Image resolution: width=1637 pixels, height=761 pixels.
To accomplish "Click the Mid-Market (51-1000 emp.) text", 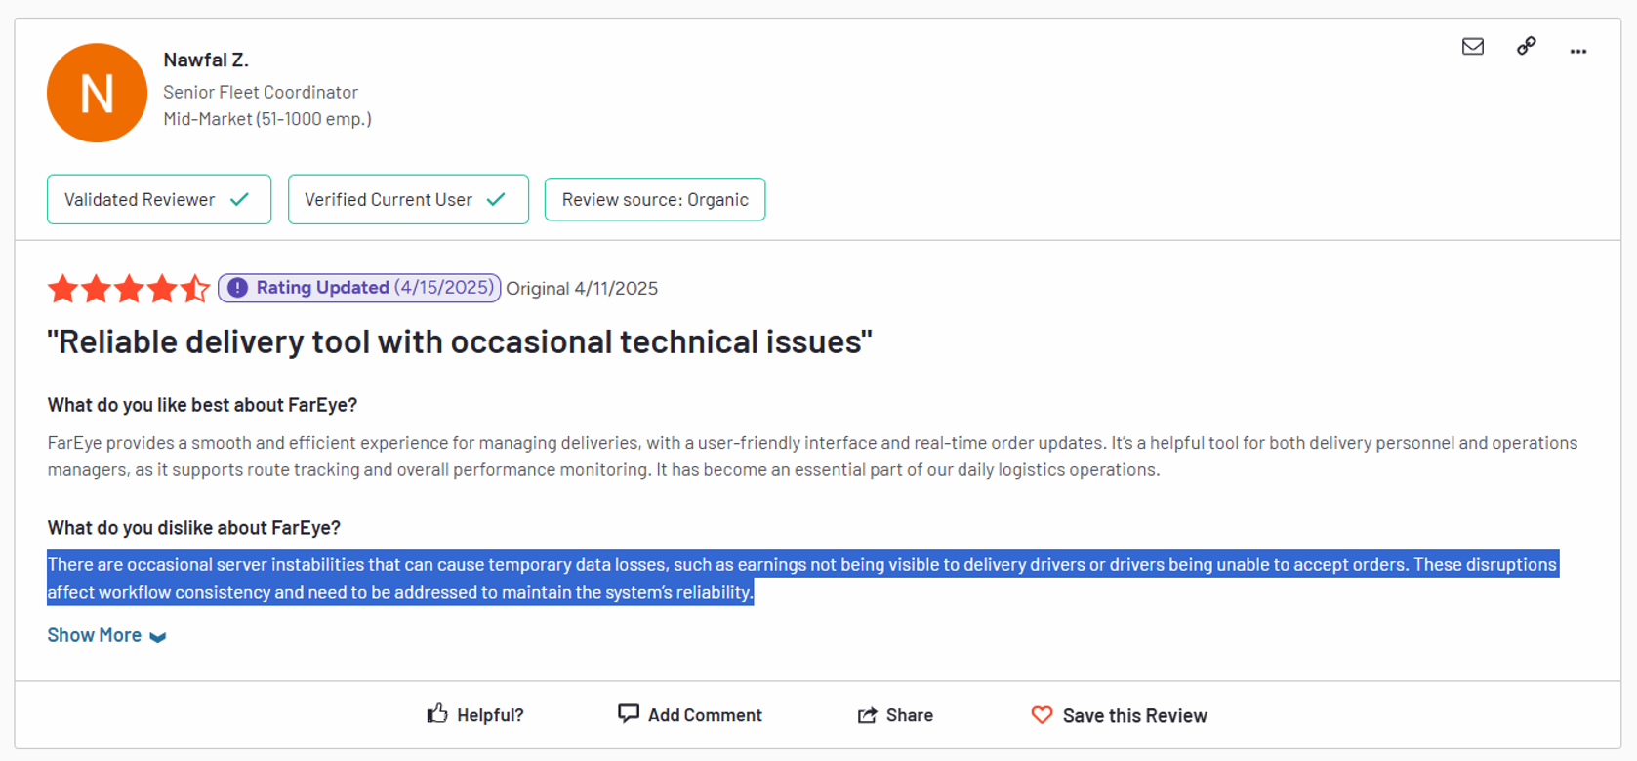I will click(267, 119).
